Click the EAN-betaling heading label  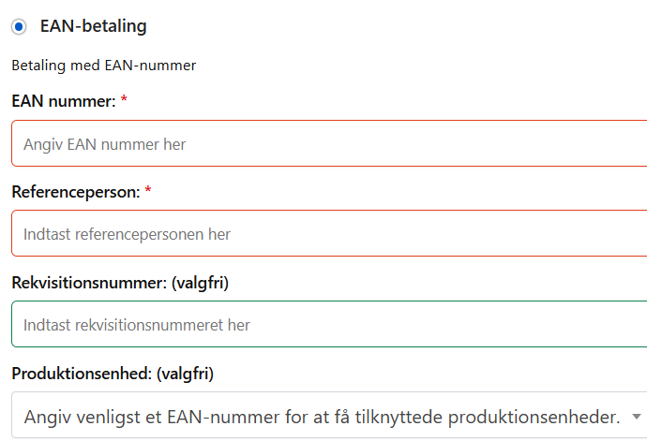tap(93, 26)
